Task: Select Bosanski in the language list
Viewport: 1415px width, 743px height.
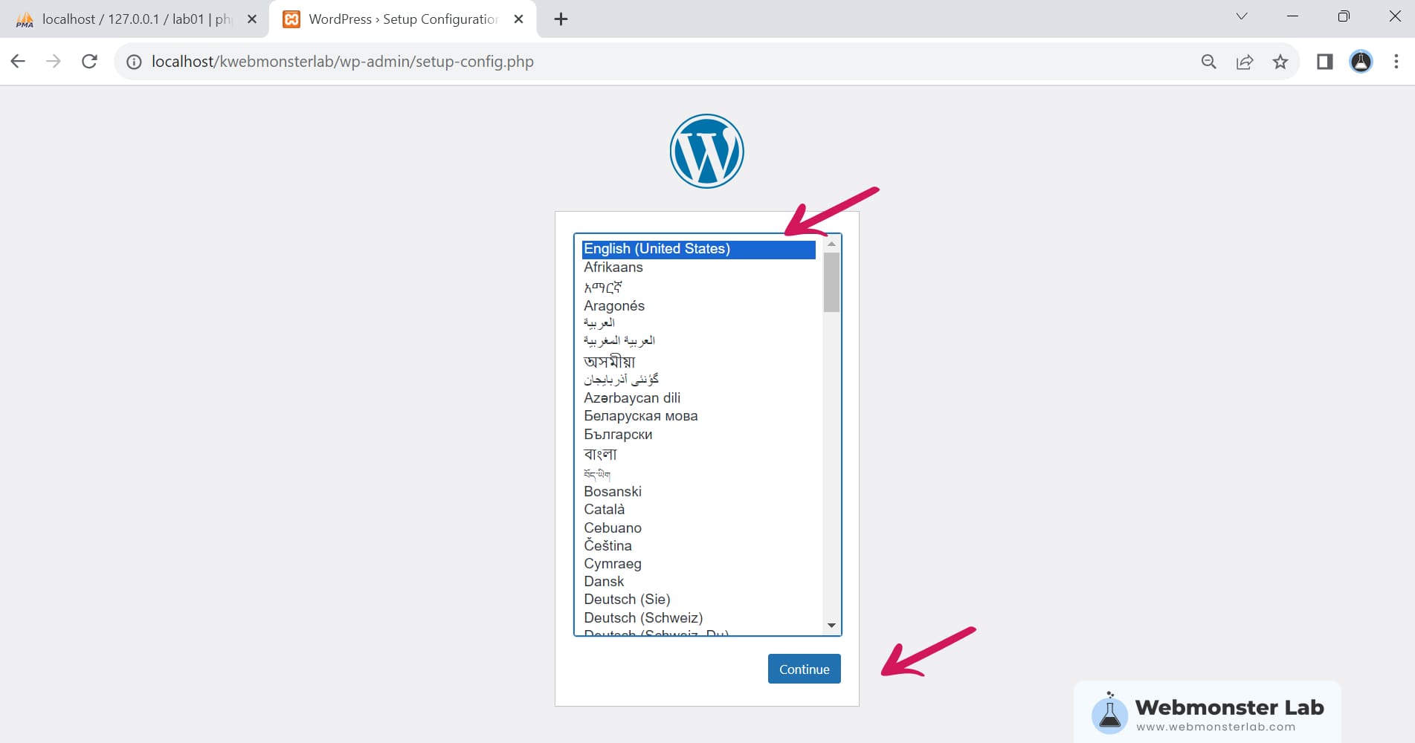Action: pos(698,492)
